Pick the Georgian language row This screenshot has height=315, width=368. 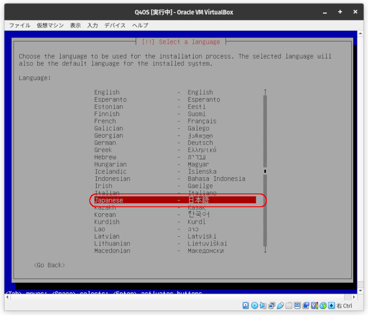pos(175,135)
